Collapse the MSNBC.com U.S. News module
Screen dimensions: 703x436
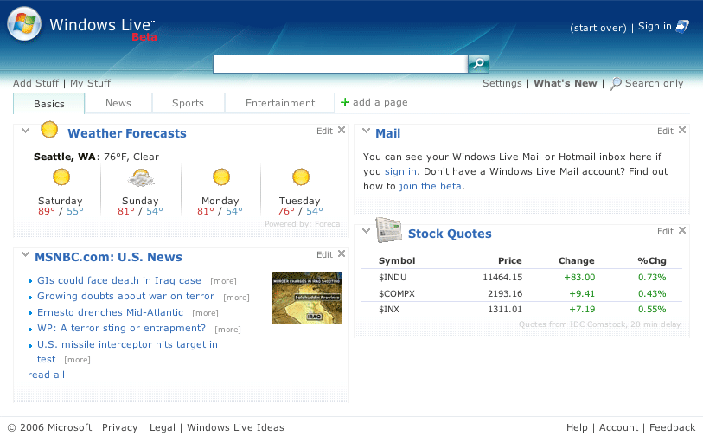26,254
